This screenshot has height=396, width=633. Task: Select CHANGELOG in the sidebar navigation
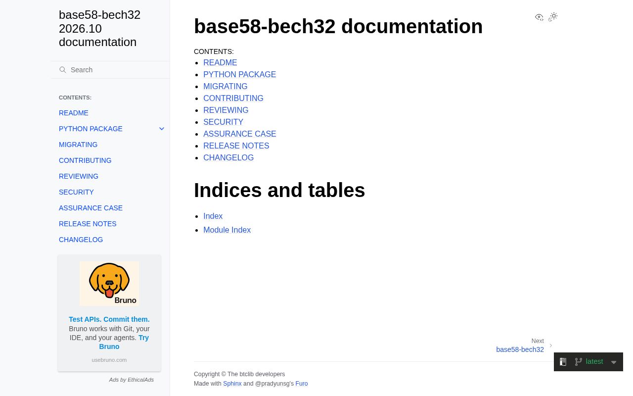point(81,240)
